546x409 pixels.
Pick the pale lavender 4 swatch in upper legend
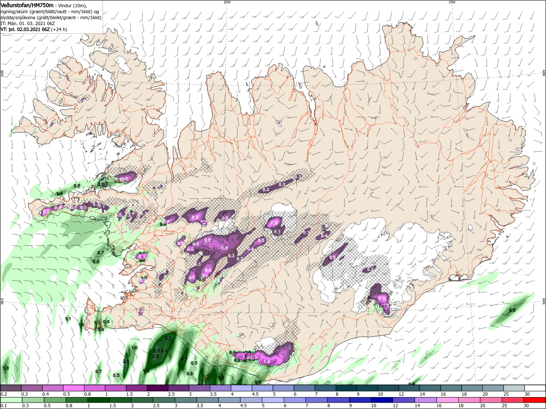click(x=241, y=388)
